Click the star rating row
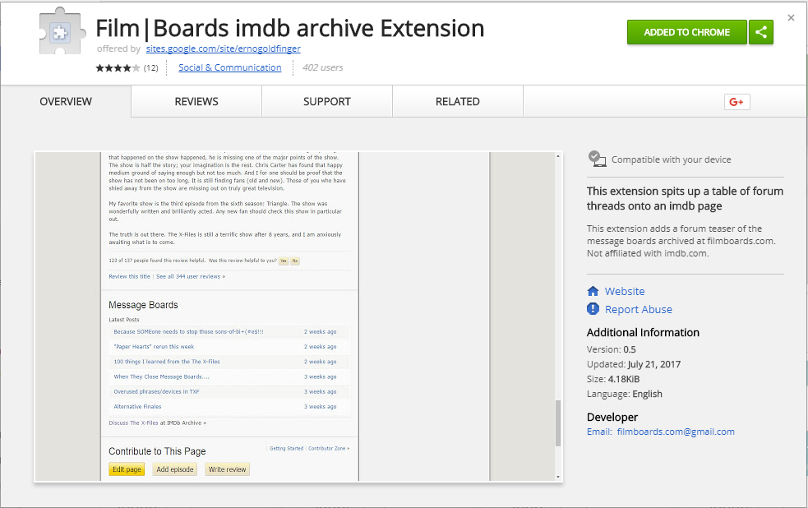 click(x=118, y=68)
